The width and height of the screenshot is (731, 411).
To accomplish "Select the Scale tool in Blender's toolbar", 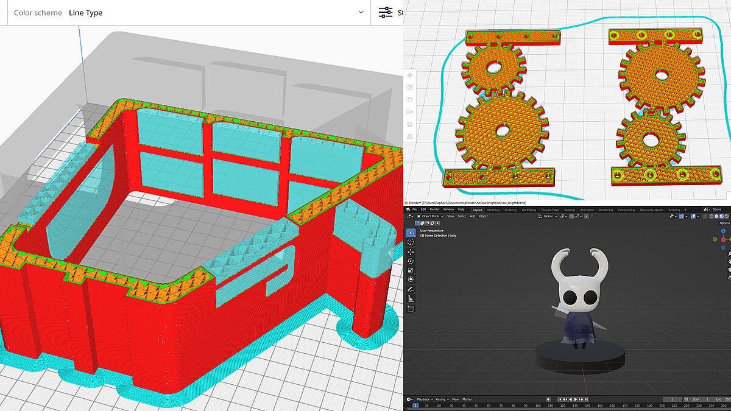I will pyautogui.click(x=411, y=270).
